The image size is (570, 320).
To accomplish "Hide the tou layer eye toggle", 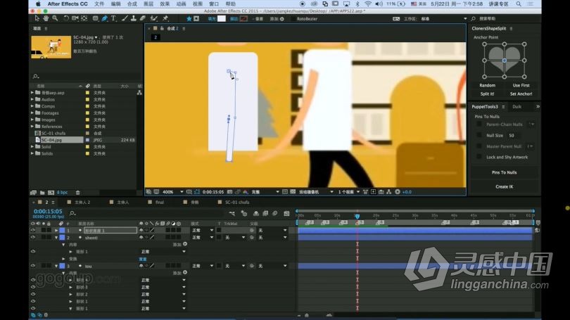I will pyautogui.click(x=33, y=266).
